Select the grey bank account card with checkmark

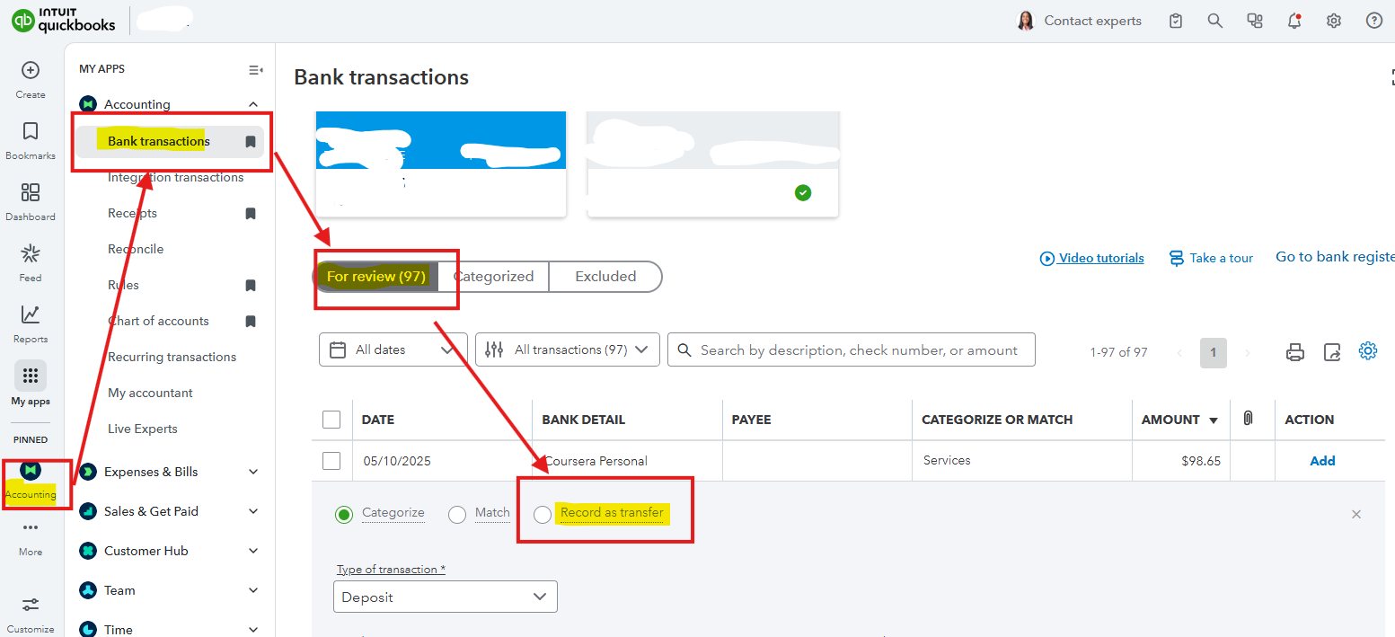[x=712, y=164]
